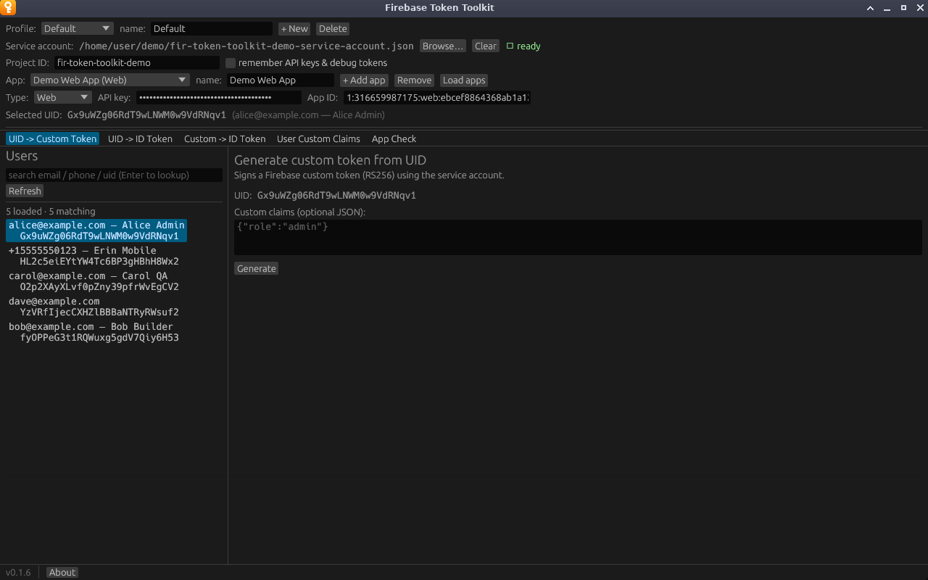Switch to Custom -> ID Token tab
The image size is (928, 580).
tap(225, 138)
